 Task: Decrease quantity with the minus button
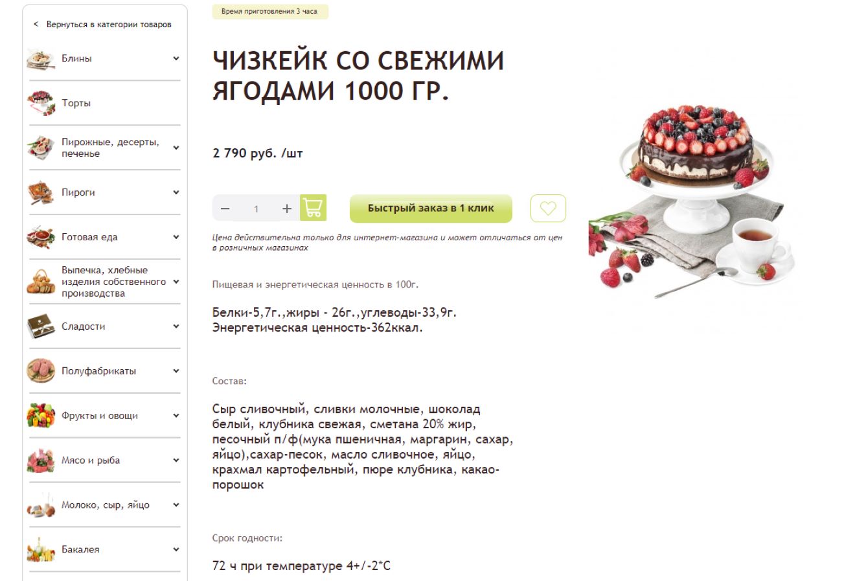pos(225,209)
